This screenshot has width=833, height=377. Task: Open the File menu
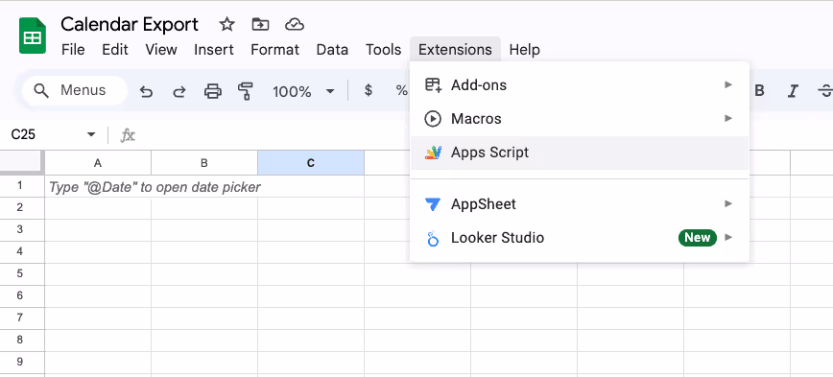pos(73,50)
